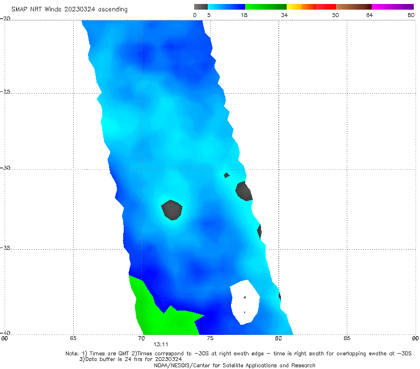
Task: Click the large dark gray low-wind patch in mid-swath
Action: (172, 210)
